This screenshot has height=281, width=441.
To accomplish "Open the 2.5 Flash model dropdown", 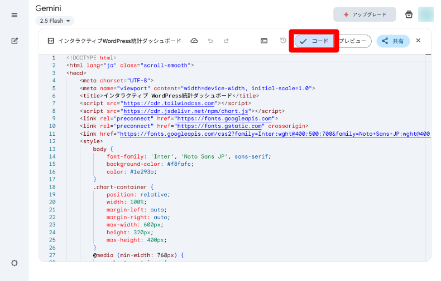I will pyautogui.click(x=55, y=21).
